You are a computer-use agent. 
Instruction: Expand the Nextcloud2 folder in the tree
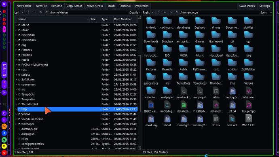[x=16, y=40]
